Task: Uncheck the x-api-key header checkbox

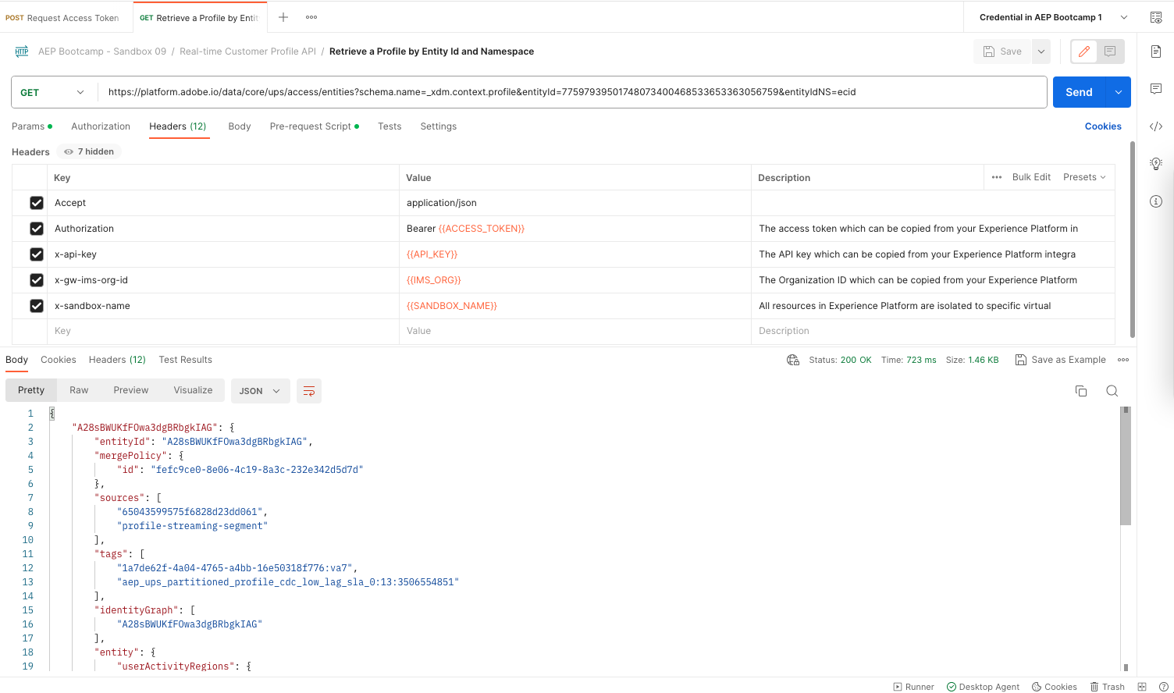Action: tap(37, 254)
